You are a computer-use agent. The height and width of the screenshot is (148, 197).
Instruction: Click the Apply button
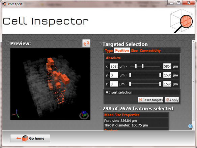[172, 100]
